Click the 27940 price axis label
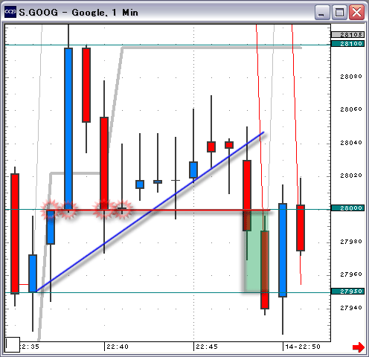This screenshot has width=369, height=357. (x=351, y=308)
